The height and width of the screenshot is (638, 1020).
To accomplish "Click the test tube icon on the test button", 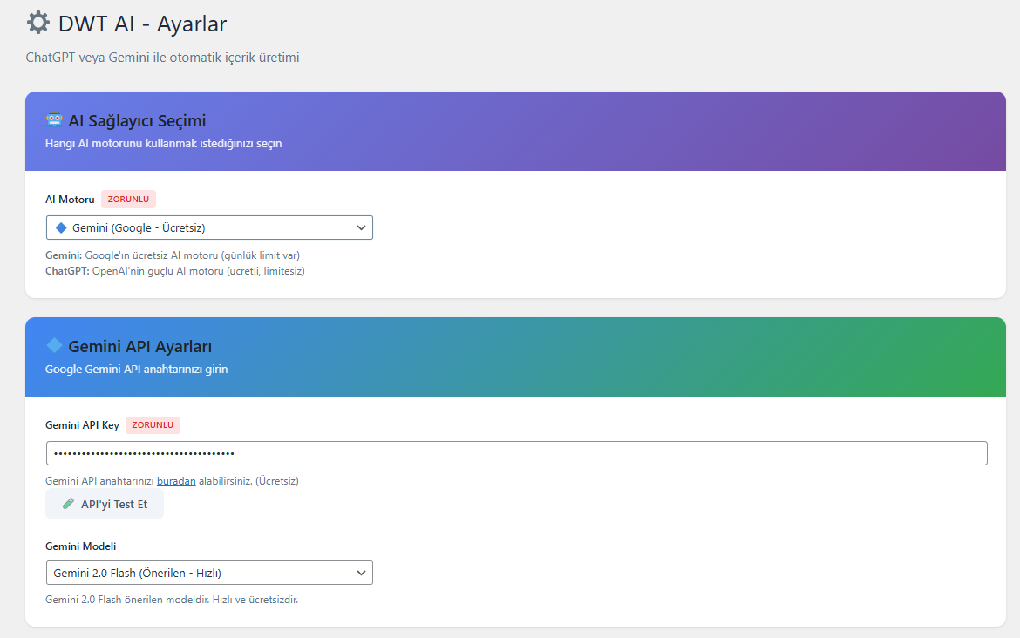I will point(69,504).
